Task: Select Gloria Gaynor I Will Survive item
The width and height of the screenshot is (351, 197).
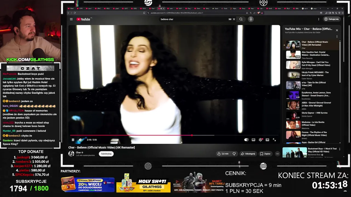Action: (x=311, y=115)
